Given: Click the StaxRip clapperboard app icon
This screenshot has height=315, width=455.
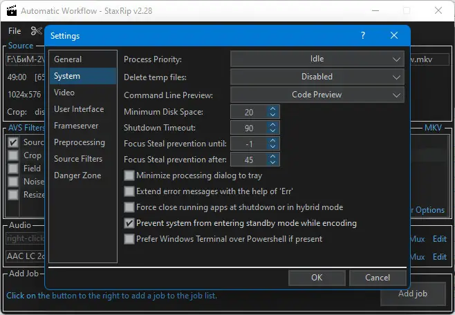Looking at the screenshot, I should point(10,11).
